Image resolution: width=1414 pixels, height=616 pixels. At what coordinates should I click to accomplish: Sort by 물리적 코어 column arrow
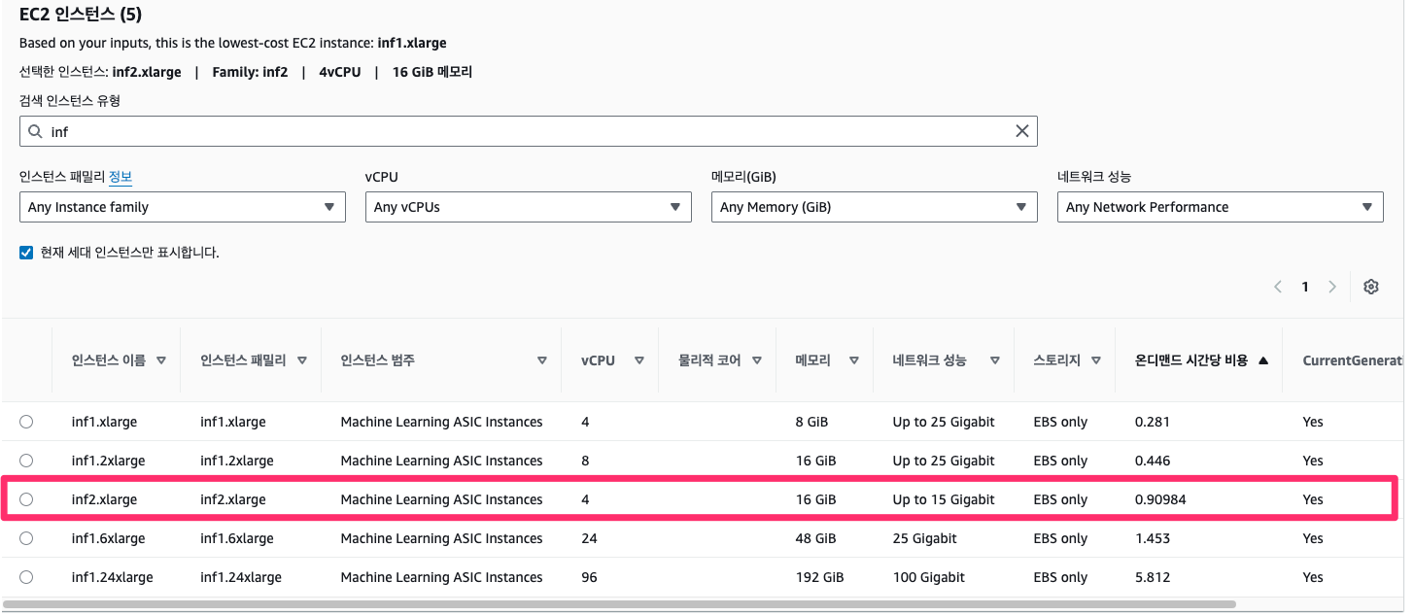pos(756,360)
